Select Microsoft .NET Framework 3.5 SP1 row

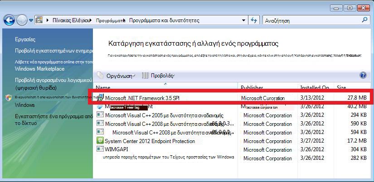click(x=230, y=98)
